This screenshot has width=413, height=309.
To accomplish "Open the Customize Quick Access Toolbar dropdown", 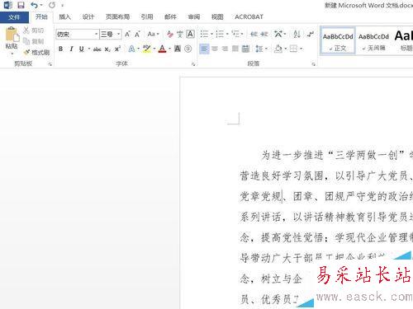I will coord(63,5).
